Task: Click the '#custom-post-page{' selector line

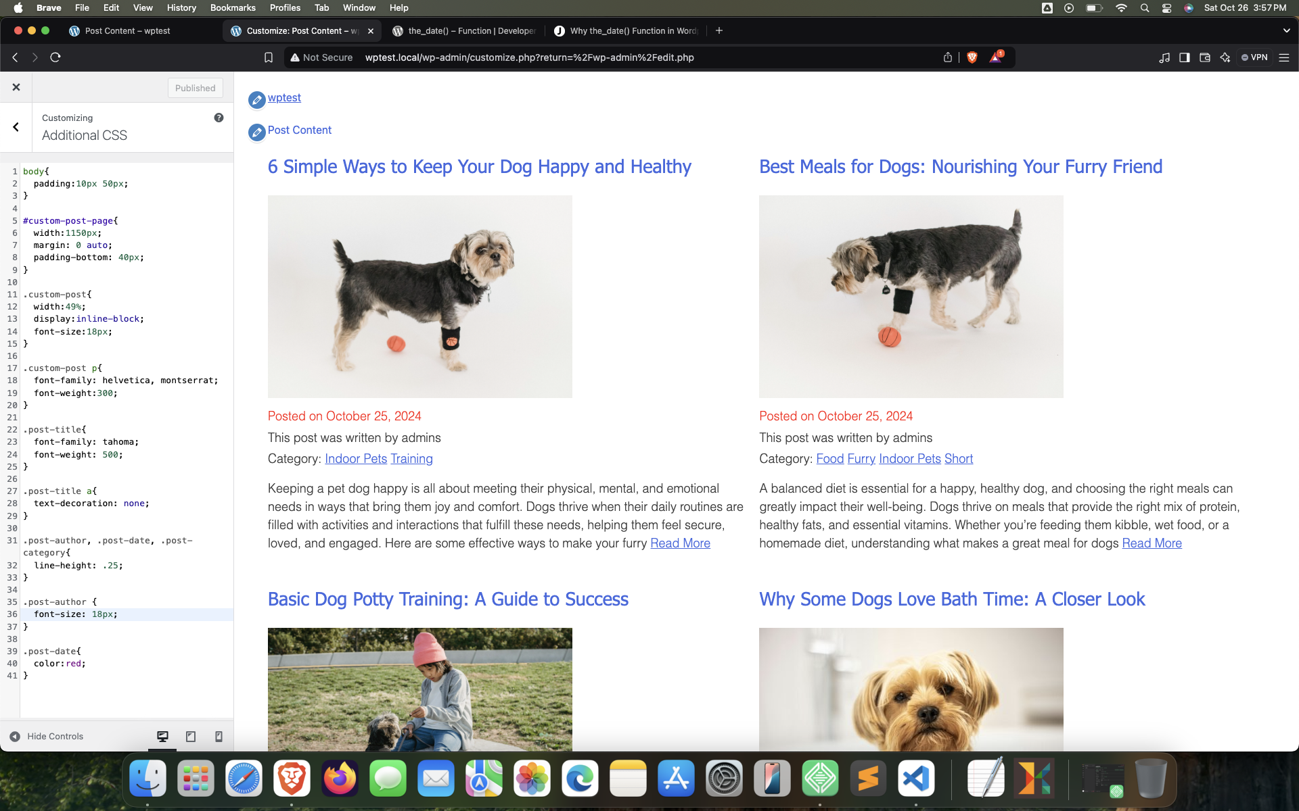Action: click(70, 221)
